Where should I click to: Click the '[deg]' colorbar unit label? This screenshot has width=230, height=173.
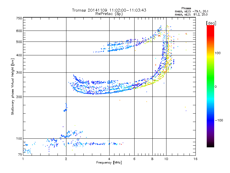211,23
